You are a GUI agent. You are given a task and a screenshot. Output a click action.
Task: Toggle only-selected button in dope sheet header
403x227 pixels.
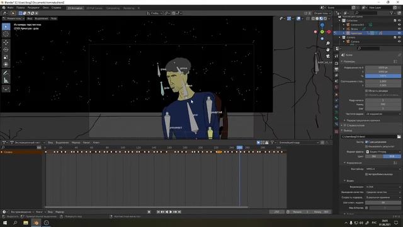click(258, 143)
